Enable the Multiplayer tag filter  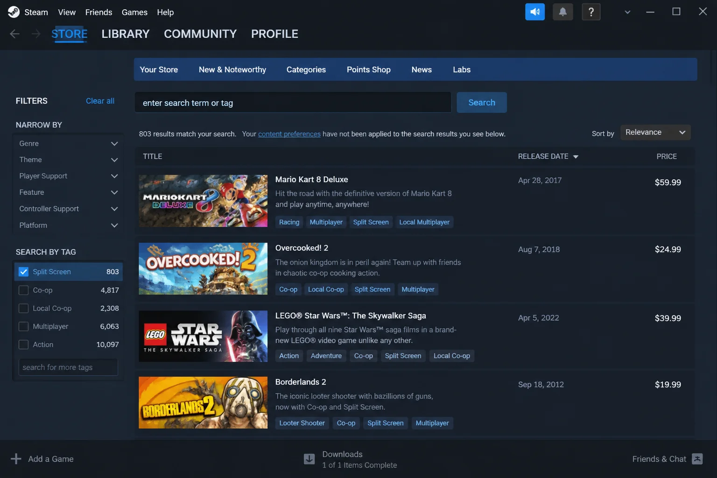(23, 327)
